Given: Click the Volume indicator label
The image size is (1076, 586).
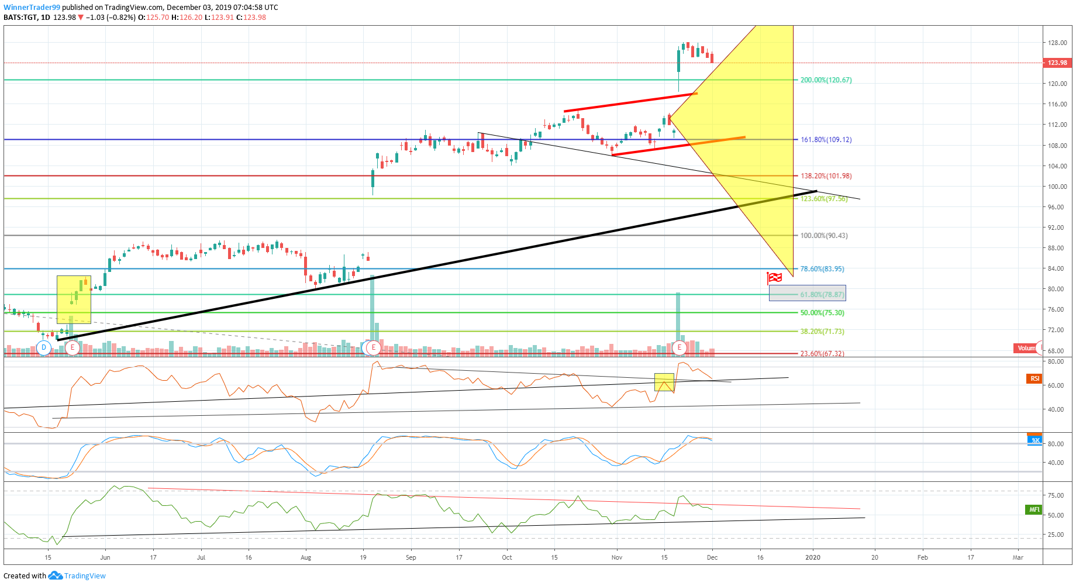Looking at the screenshot, I should pyautogui.click(x=1026, y=348).
